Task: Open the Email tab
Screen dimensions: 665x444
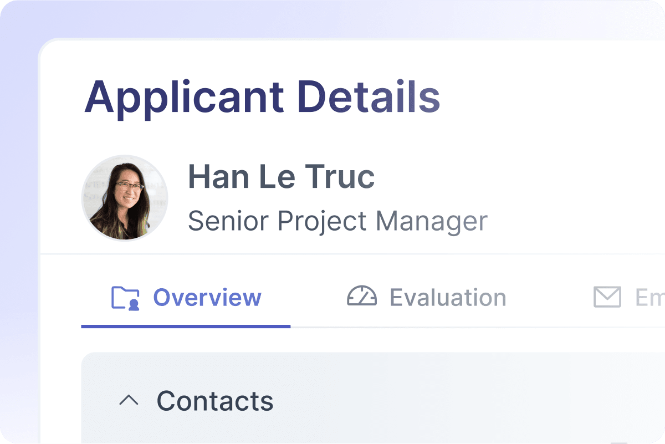Action: coord(632,298)
